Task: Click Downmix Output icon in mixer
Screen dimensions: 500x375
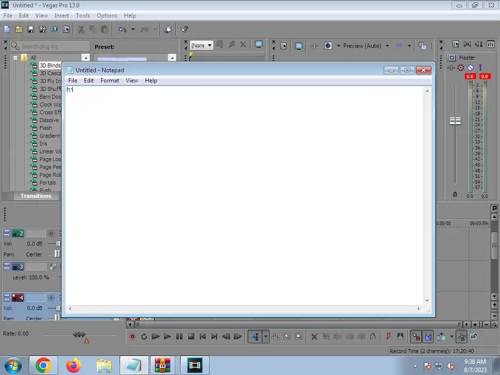Action: pos(467,44)
